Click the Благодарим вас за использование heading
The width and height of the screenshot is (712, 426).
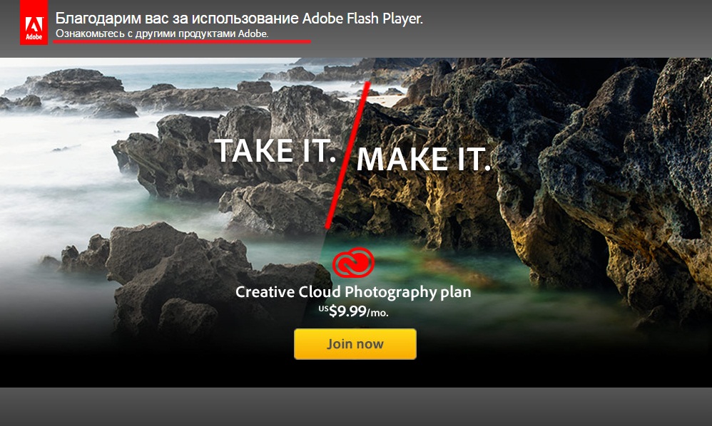pos(177,18)
